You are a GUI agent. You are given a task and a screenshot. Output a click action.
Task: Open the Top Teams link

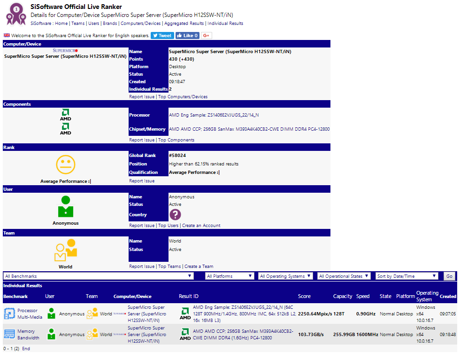[x=169, y=267]
